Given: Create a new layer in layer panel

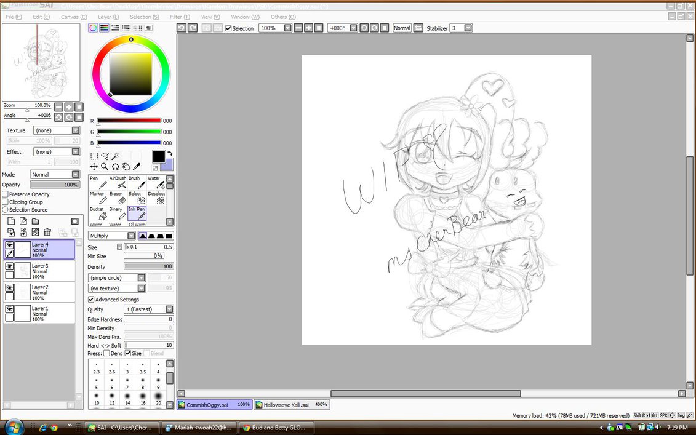Looking at the screenshot, I should click(11, 221).
